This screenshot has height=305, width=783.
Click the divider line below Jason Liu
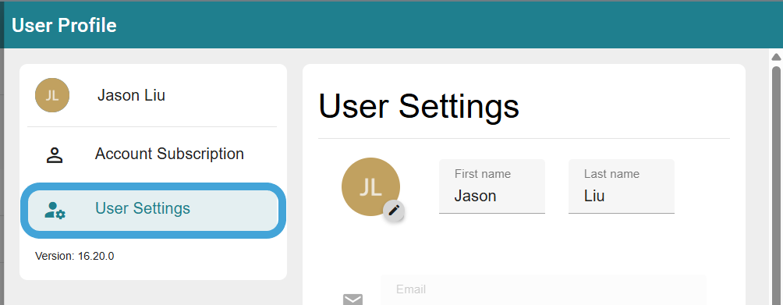point(152,127)
